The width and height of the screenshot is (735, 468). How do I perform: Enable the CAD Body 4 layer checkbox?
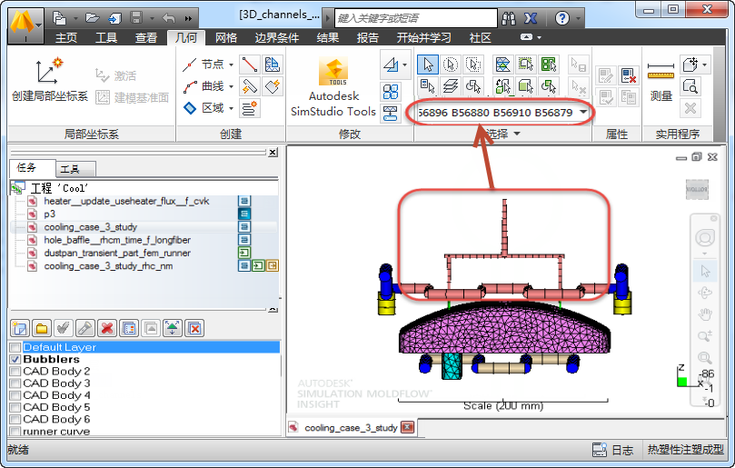[15, 395]
